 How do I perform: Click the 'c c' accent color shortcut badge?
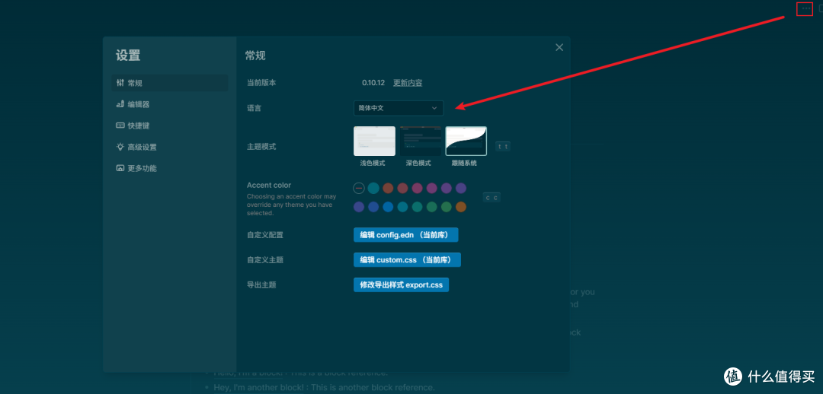pos(492,198)
